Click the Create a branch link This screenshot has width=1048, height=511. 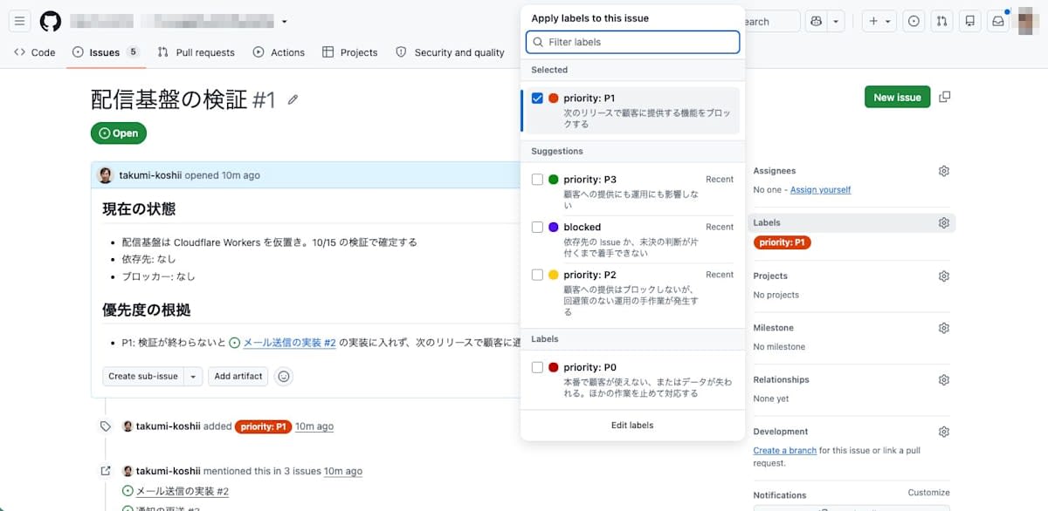[785, 451]
